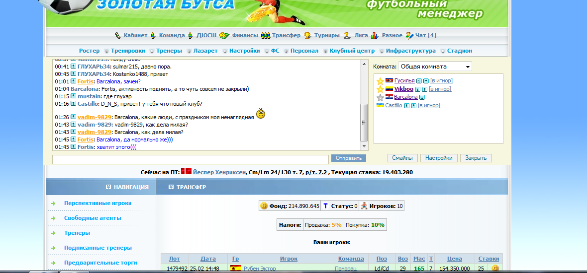Click the Трансфер players icon
587x273 pixels.
pos(266,35)
